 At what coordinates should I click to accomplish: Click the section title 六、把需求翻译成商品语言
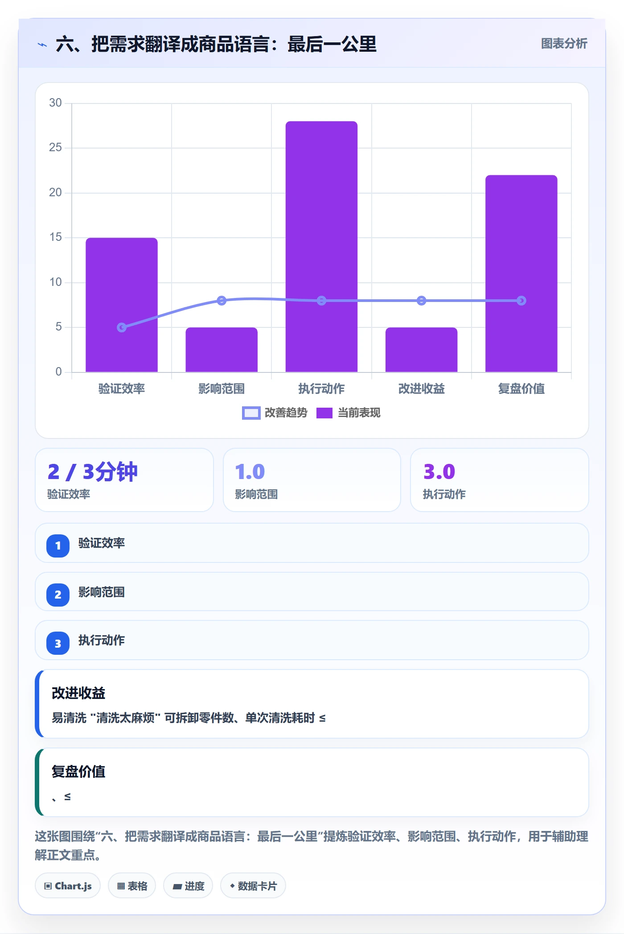[x=216, y=44]
